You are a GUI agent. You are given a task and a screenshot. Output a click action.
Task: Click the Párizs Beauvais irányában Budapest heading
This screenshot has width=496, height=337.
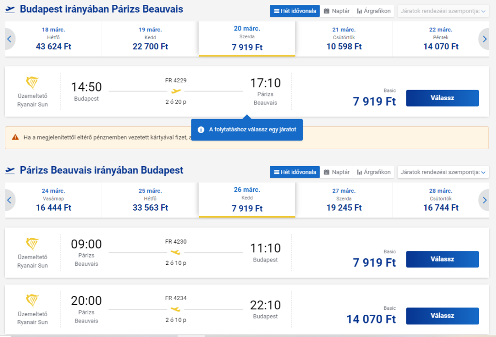tap(101, 170)
